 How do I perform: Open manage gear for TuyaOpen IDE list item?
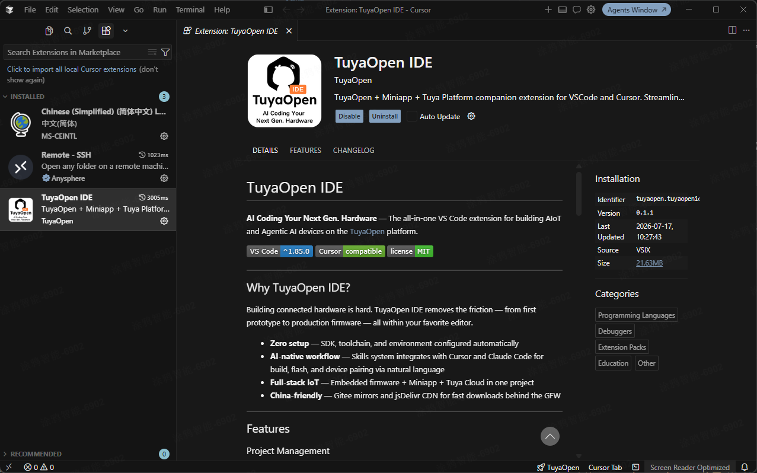tap(164, 221)
